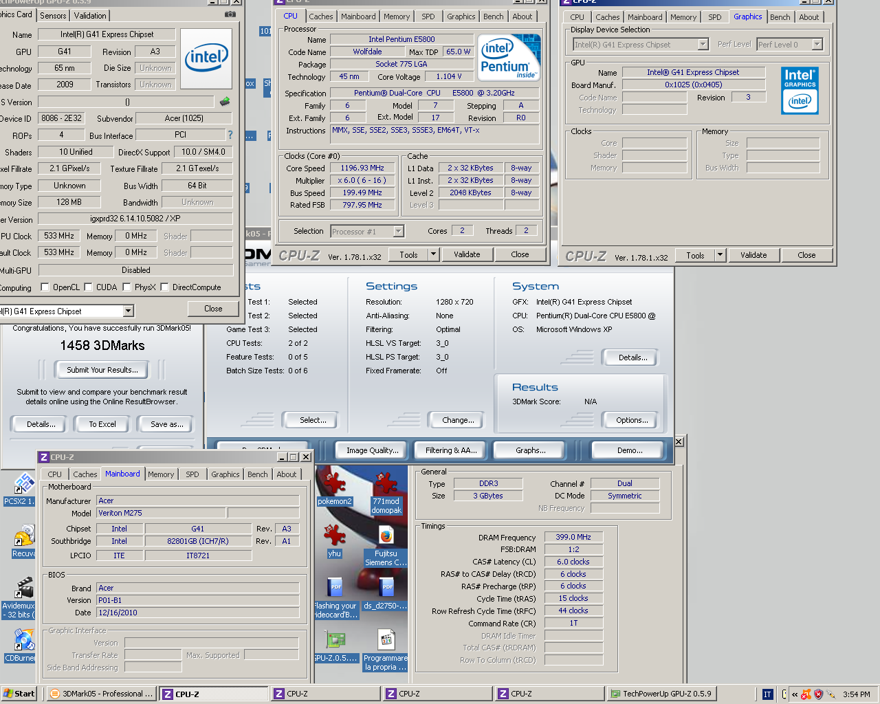Open the SPD tab in Mainboard CPU-Z window
The width and height of the screenshot is (880, 704).
coord(192,474)
